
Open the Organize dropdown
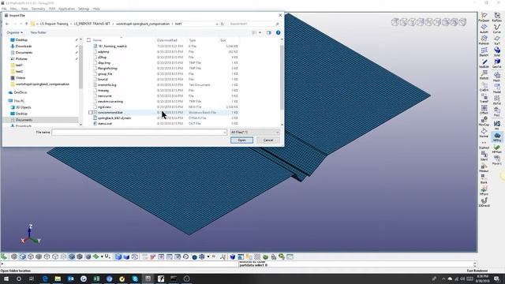pos(15,32)
